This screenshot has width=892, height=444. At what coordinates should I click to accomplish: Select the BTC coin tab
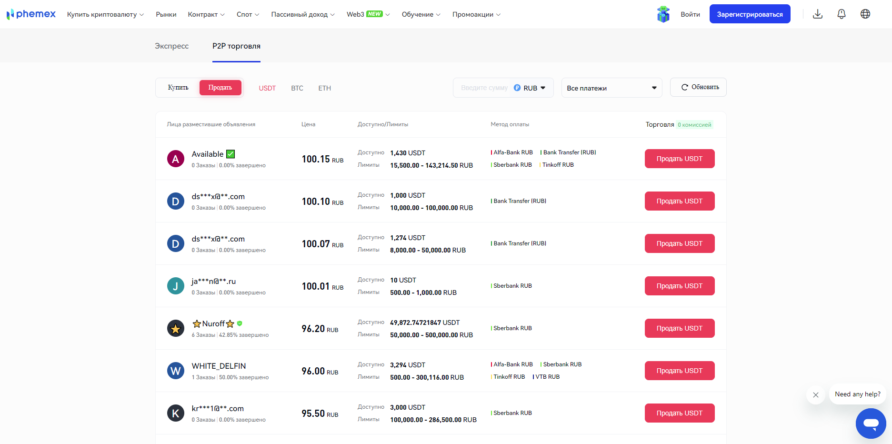click(297, 88)
